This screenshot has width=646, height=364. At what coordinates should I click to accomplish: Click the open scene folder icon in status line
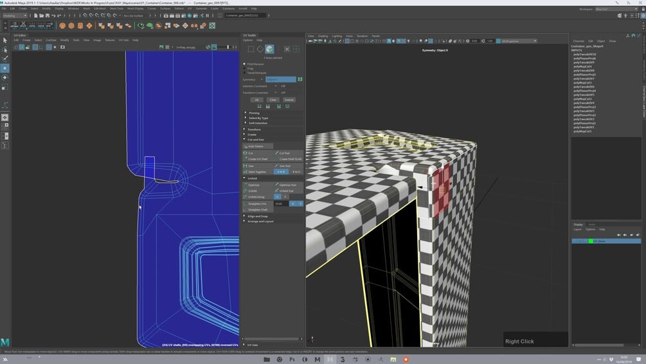42,15
